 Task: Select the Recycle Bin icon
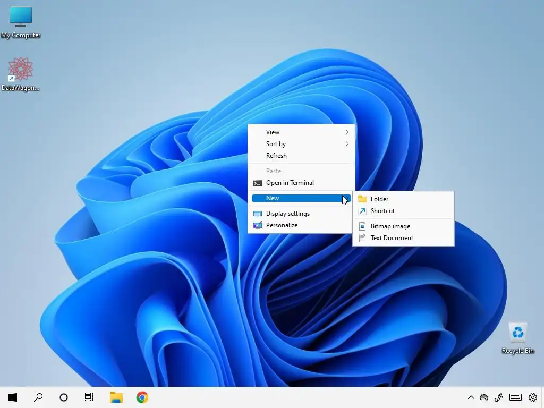pyautogui.click(x=517, y=338)
